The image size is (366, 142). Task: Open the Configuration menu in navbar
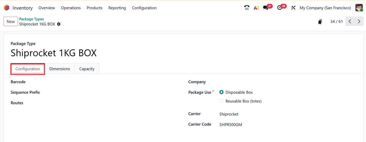click(x=144, y=8)
